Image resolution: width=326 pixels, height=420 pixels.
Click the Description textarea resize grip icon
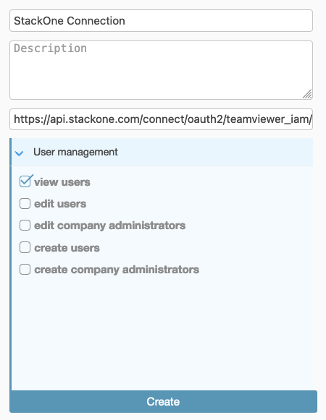coord(307,94)
